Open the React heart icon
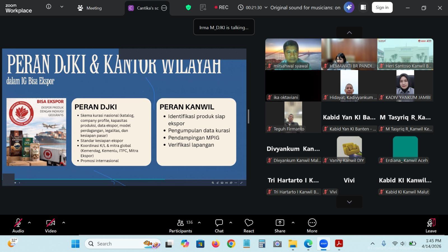Screen dimensions: 448x252 [249, 226]
